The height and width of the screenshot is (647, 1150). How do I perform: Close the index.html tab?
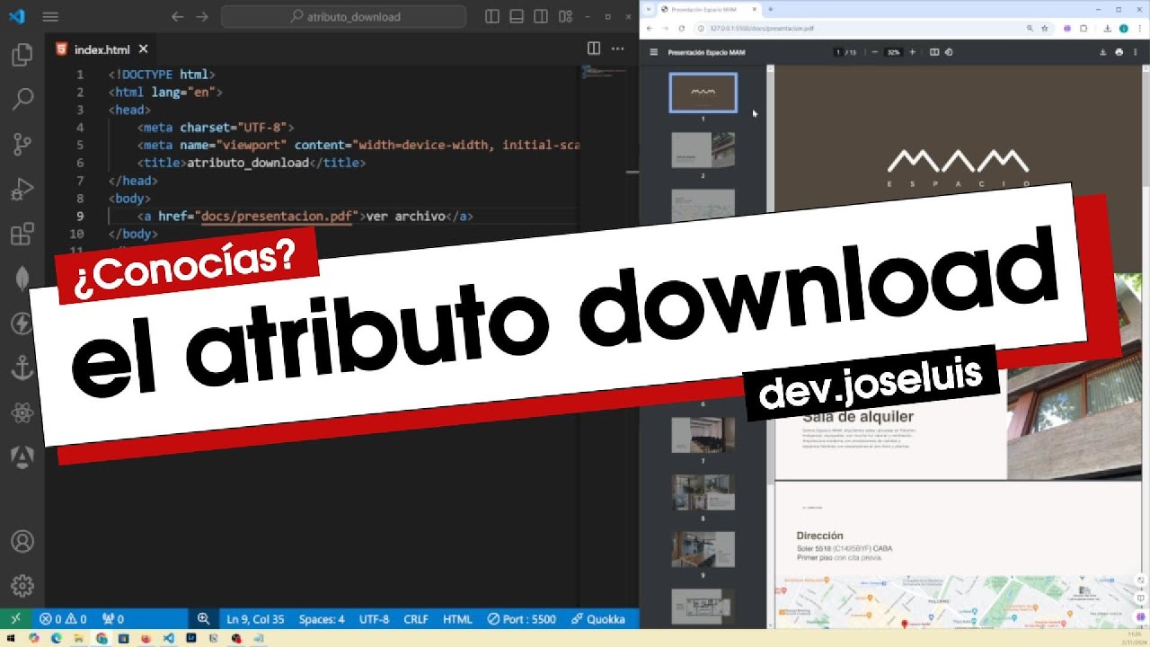coord(143,49)
